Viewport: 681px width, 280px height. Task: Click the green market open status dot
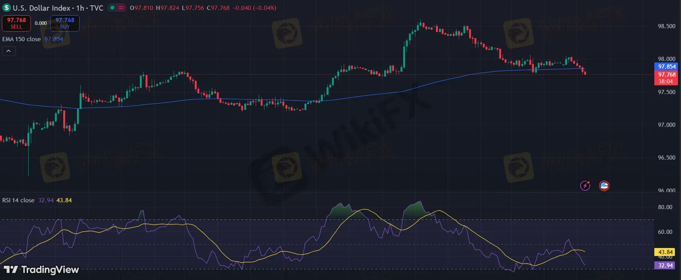tap(112, 8)
